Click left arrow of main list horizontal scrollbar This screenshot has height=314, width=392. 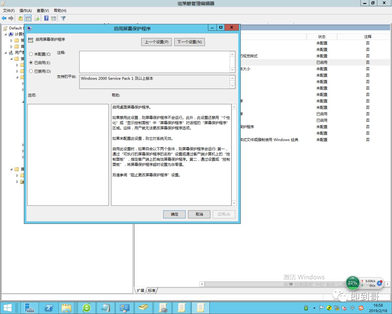point(202,284)
